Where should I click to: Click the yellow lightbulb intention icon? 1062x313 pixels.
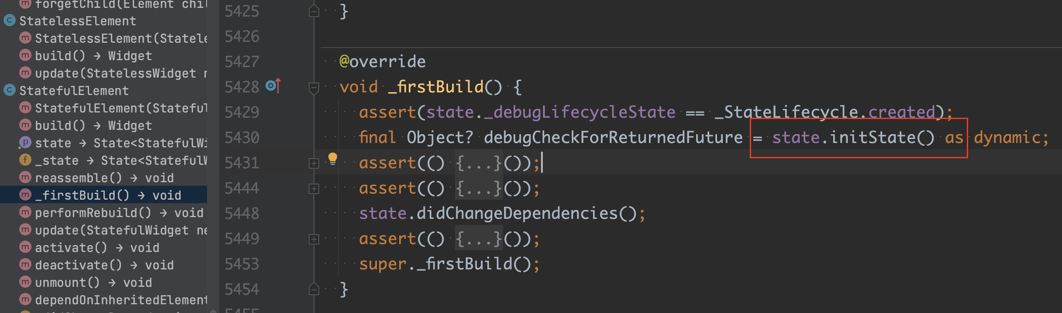332,158
